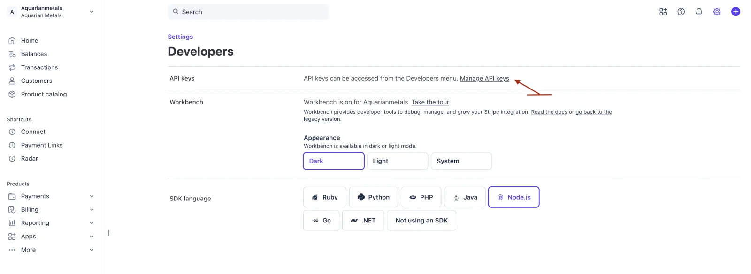Click the Customers person icon

[12, 81]
